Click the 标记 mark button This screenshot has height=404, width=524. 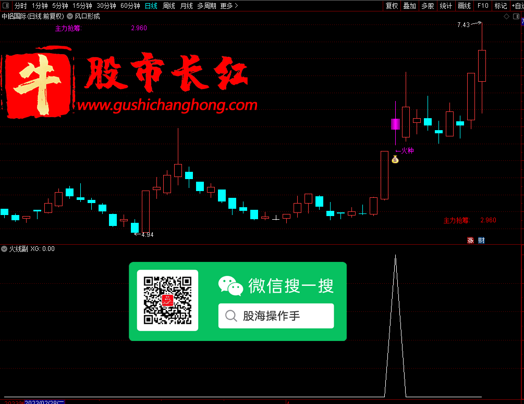[501, 6]
